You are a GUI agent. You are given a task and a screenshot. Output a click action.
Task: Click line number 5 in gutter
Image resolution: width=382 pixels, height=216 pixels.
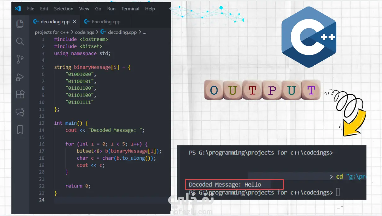click(x=43, y=67)
